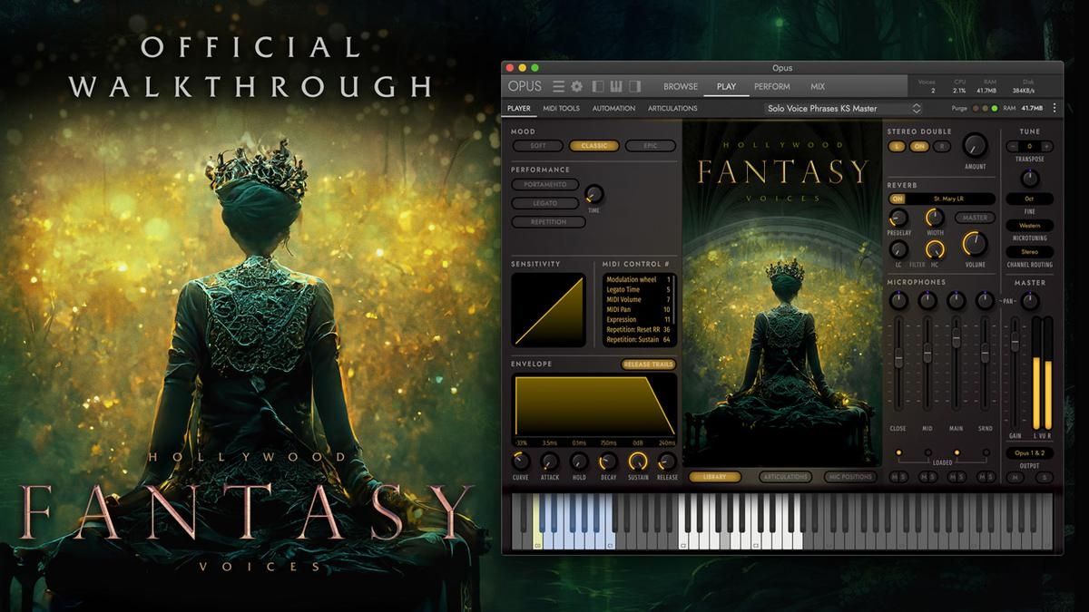Toggle the right sidebar panel icon

634,87
